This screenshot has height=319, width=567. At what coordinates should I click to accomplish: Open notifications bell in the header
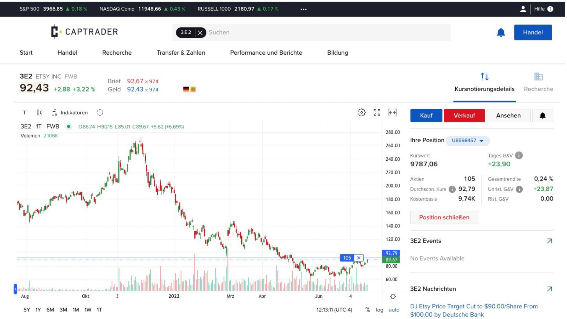[501, 32]
